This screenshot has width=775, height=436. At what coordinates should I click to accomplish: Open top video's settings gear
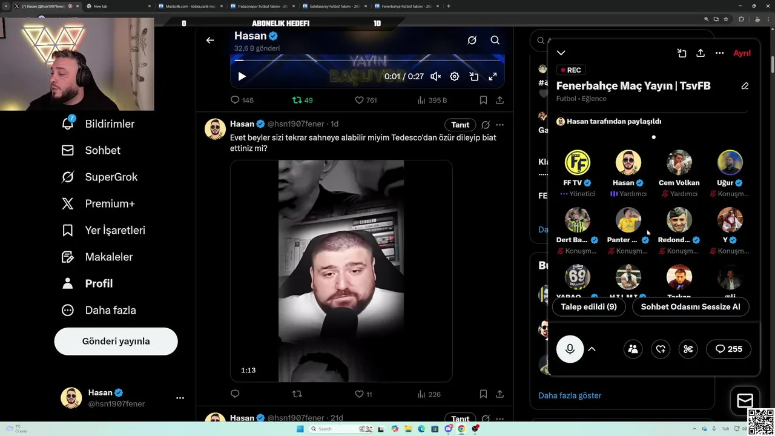pos(455,76)
